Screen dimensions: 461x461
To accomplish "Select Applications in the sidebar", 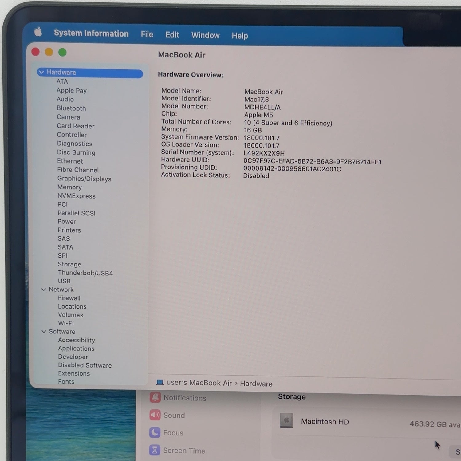I will click(x=76, y=349).
